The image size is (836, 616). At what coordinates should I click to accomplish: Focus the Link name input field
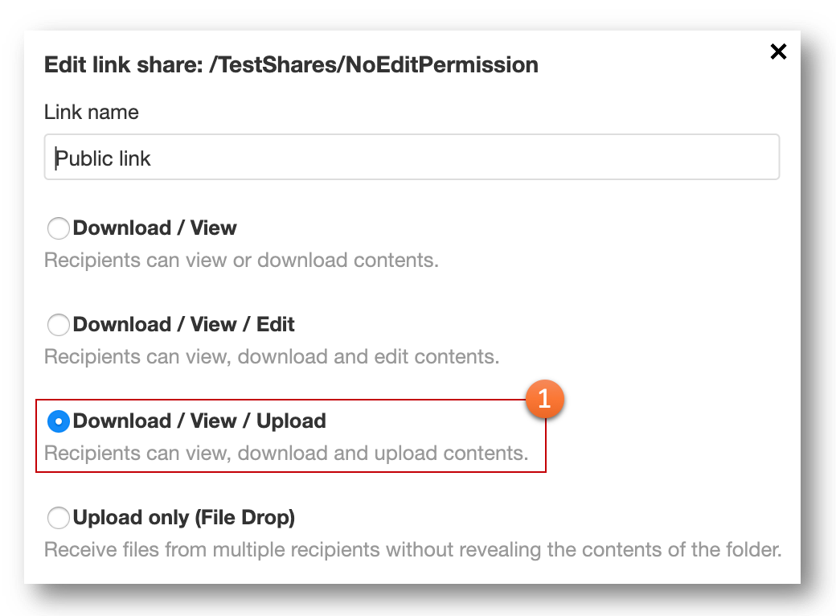coord(412,157)
